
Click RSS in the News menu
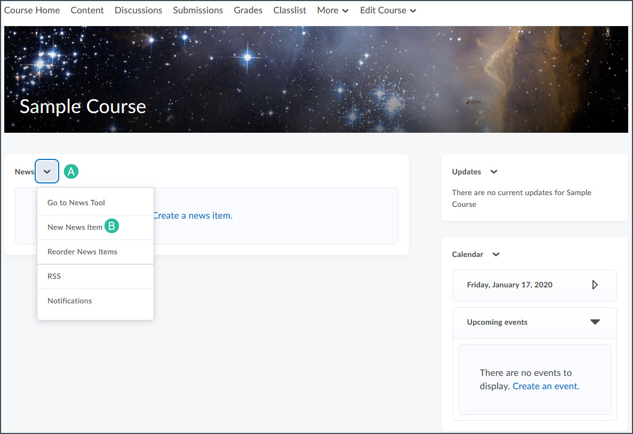point(54,276)
